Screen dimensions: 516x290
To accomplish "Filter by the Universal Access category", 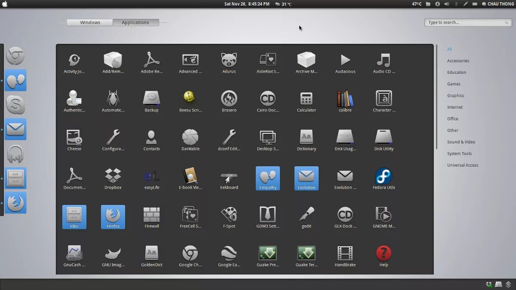I will point(463,165).
